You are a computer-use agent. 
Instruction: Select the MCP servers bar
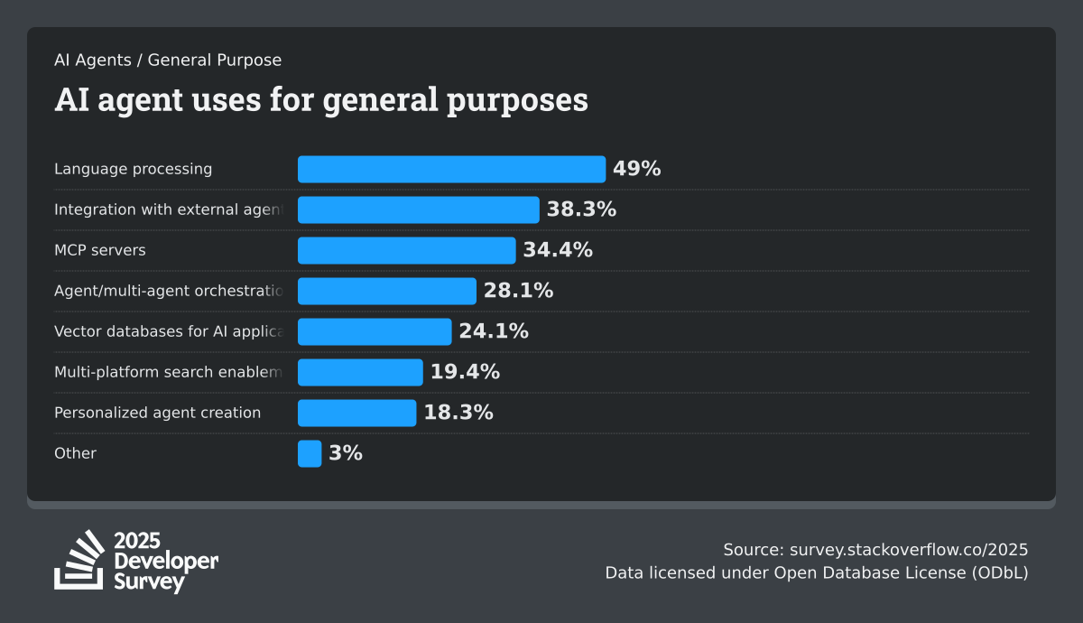point(406,250)
